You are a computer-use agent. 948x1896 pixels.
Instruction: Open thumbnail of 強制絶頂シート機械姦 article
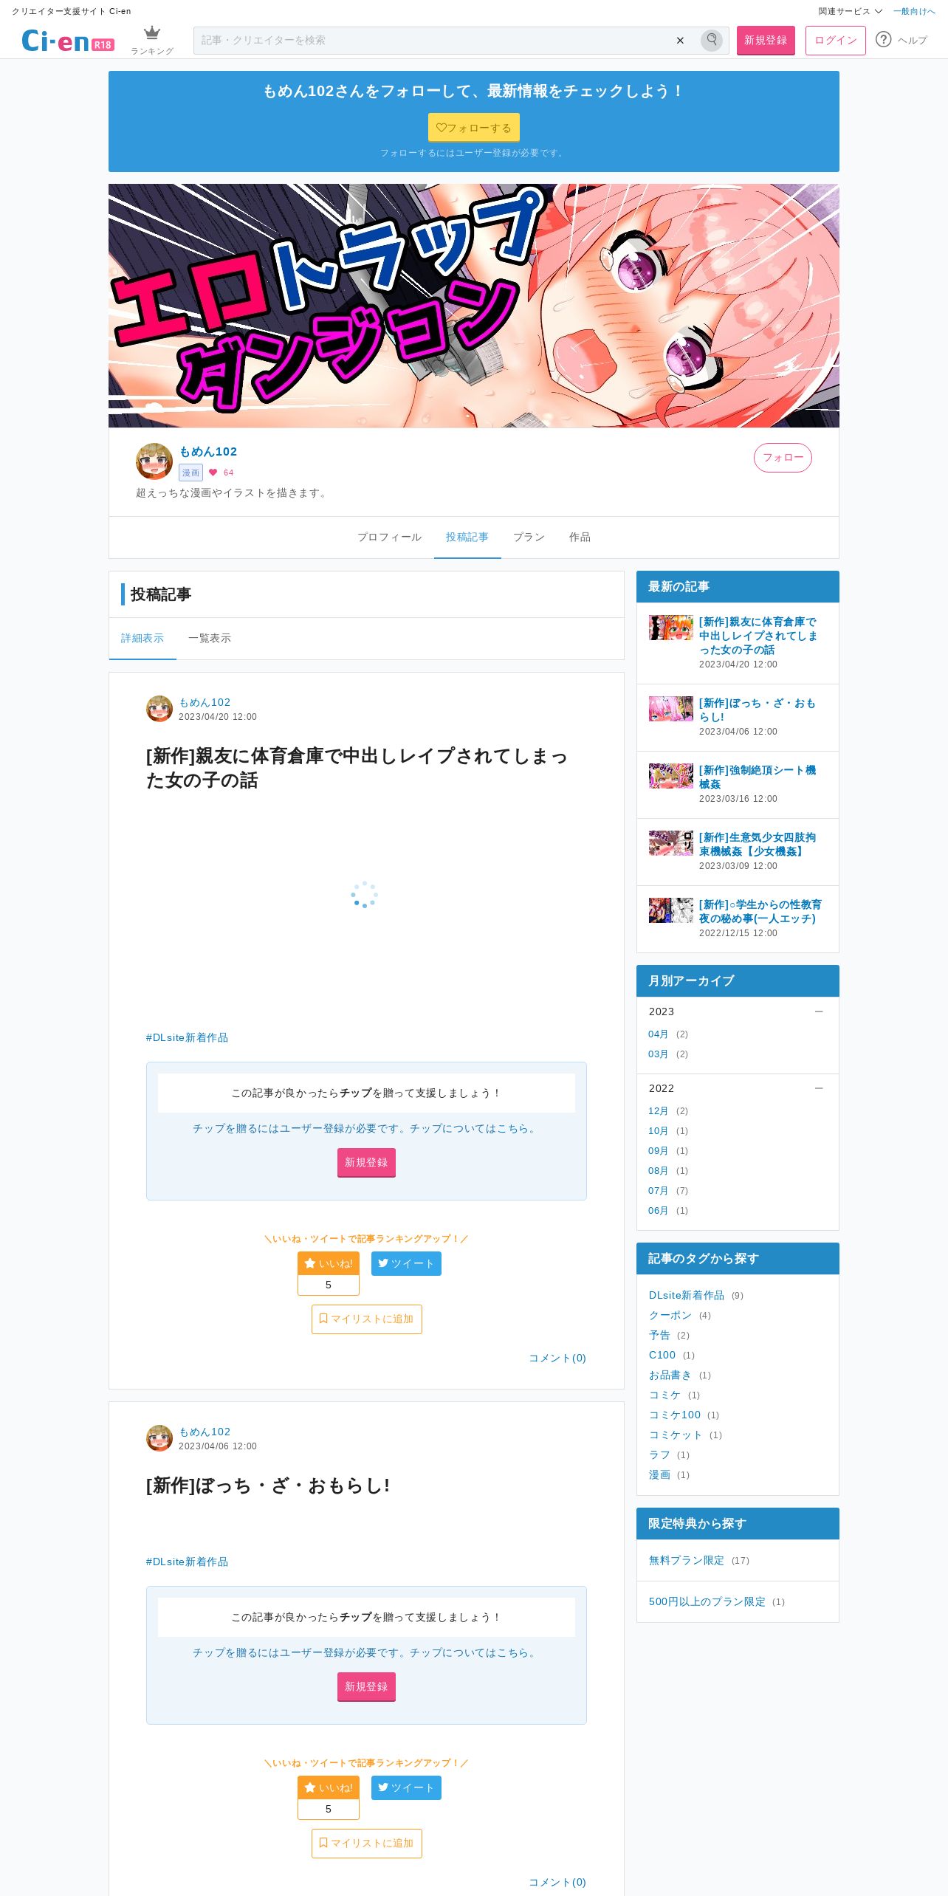[671, 776]
